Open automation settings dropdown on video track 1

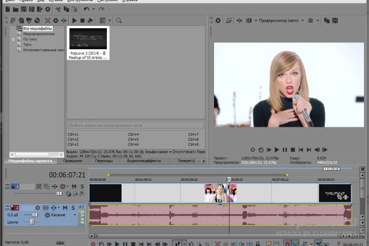[x=68, y=186]
